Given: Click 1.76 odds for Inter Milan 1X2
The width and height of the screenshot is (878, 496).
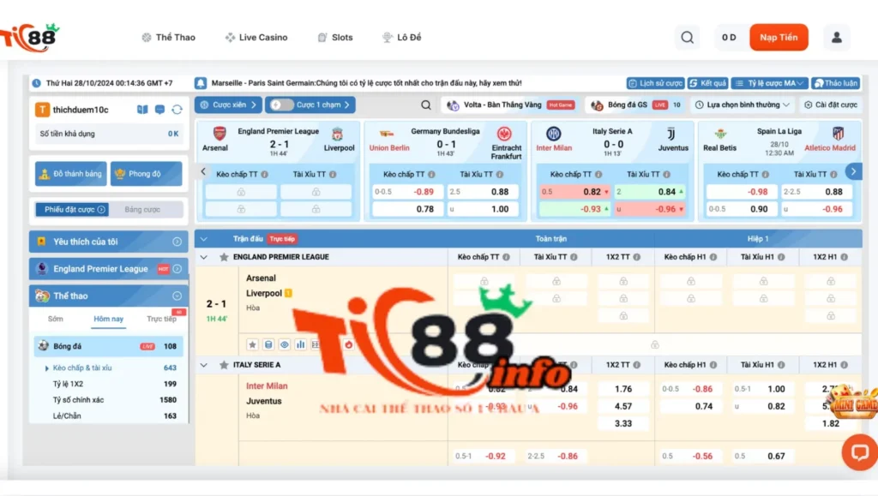Looking at the screenshot, I should (623, 389).
